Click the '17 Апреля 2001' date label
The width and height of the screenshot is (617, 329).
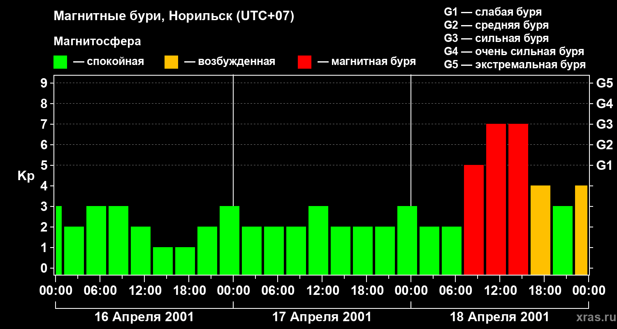(322, 317)
